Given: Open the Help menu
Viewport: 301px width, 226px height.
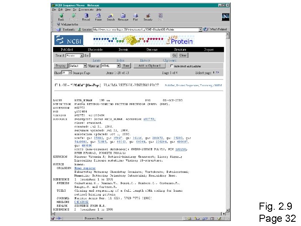Looking at the screenshot, I should tap(99, 10).
